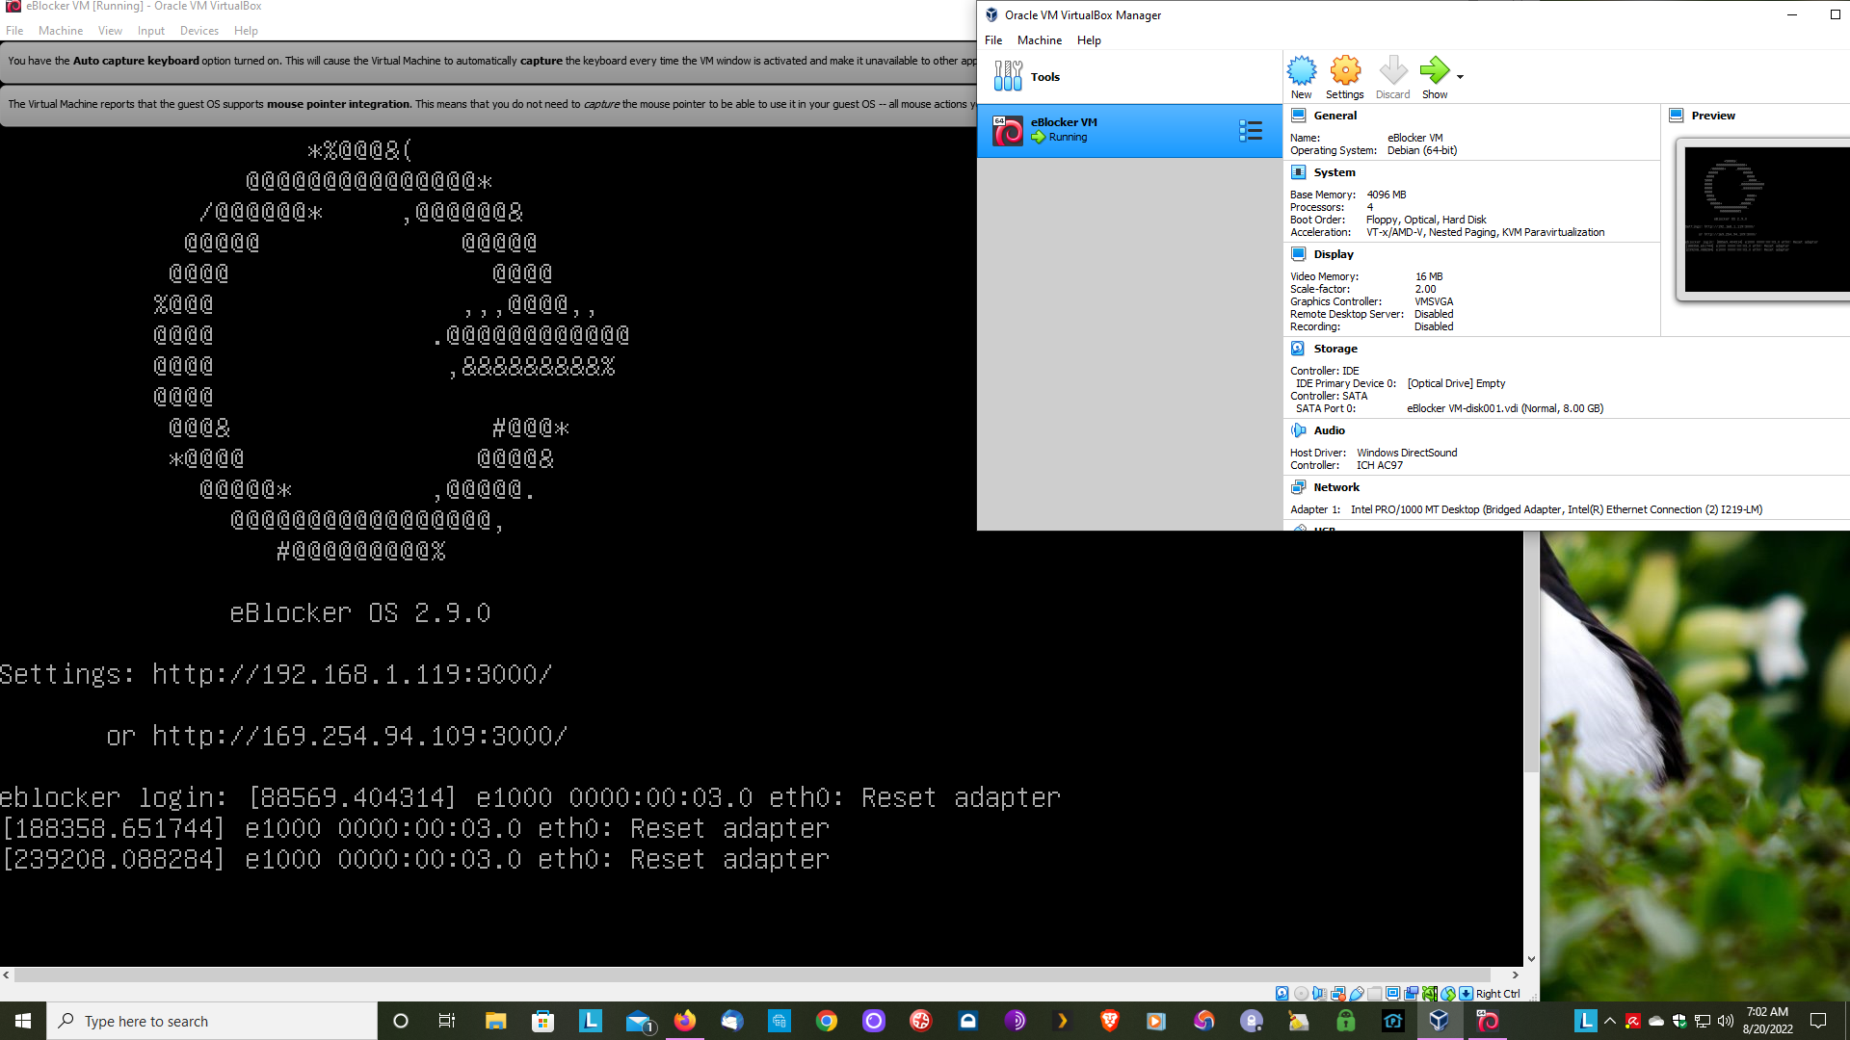Click the System section header link
The height and width of the screenshot is (1040, 1850).
tap(1335, 172)
